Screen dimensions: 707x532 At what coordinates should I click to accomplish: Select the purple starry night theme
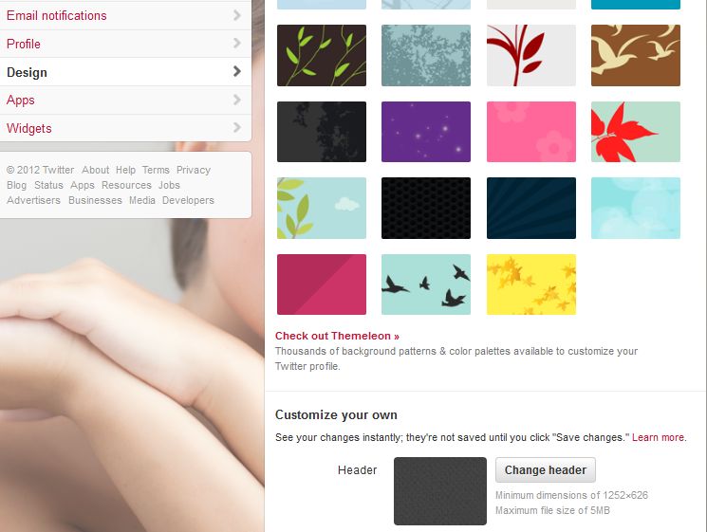pos(426,132)
